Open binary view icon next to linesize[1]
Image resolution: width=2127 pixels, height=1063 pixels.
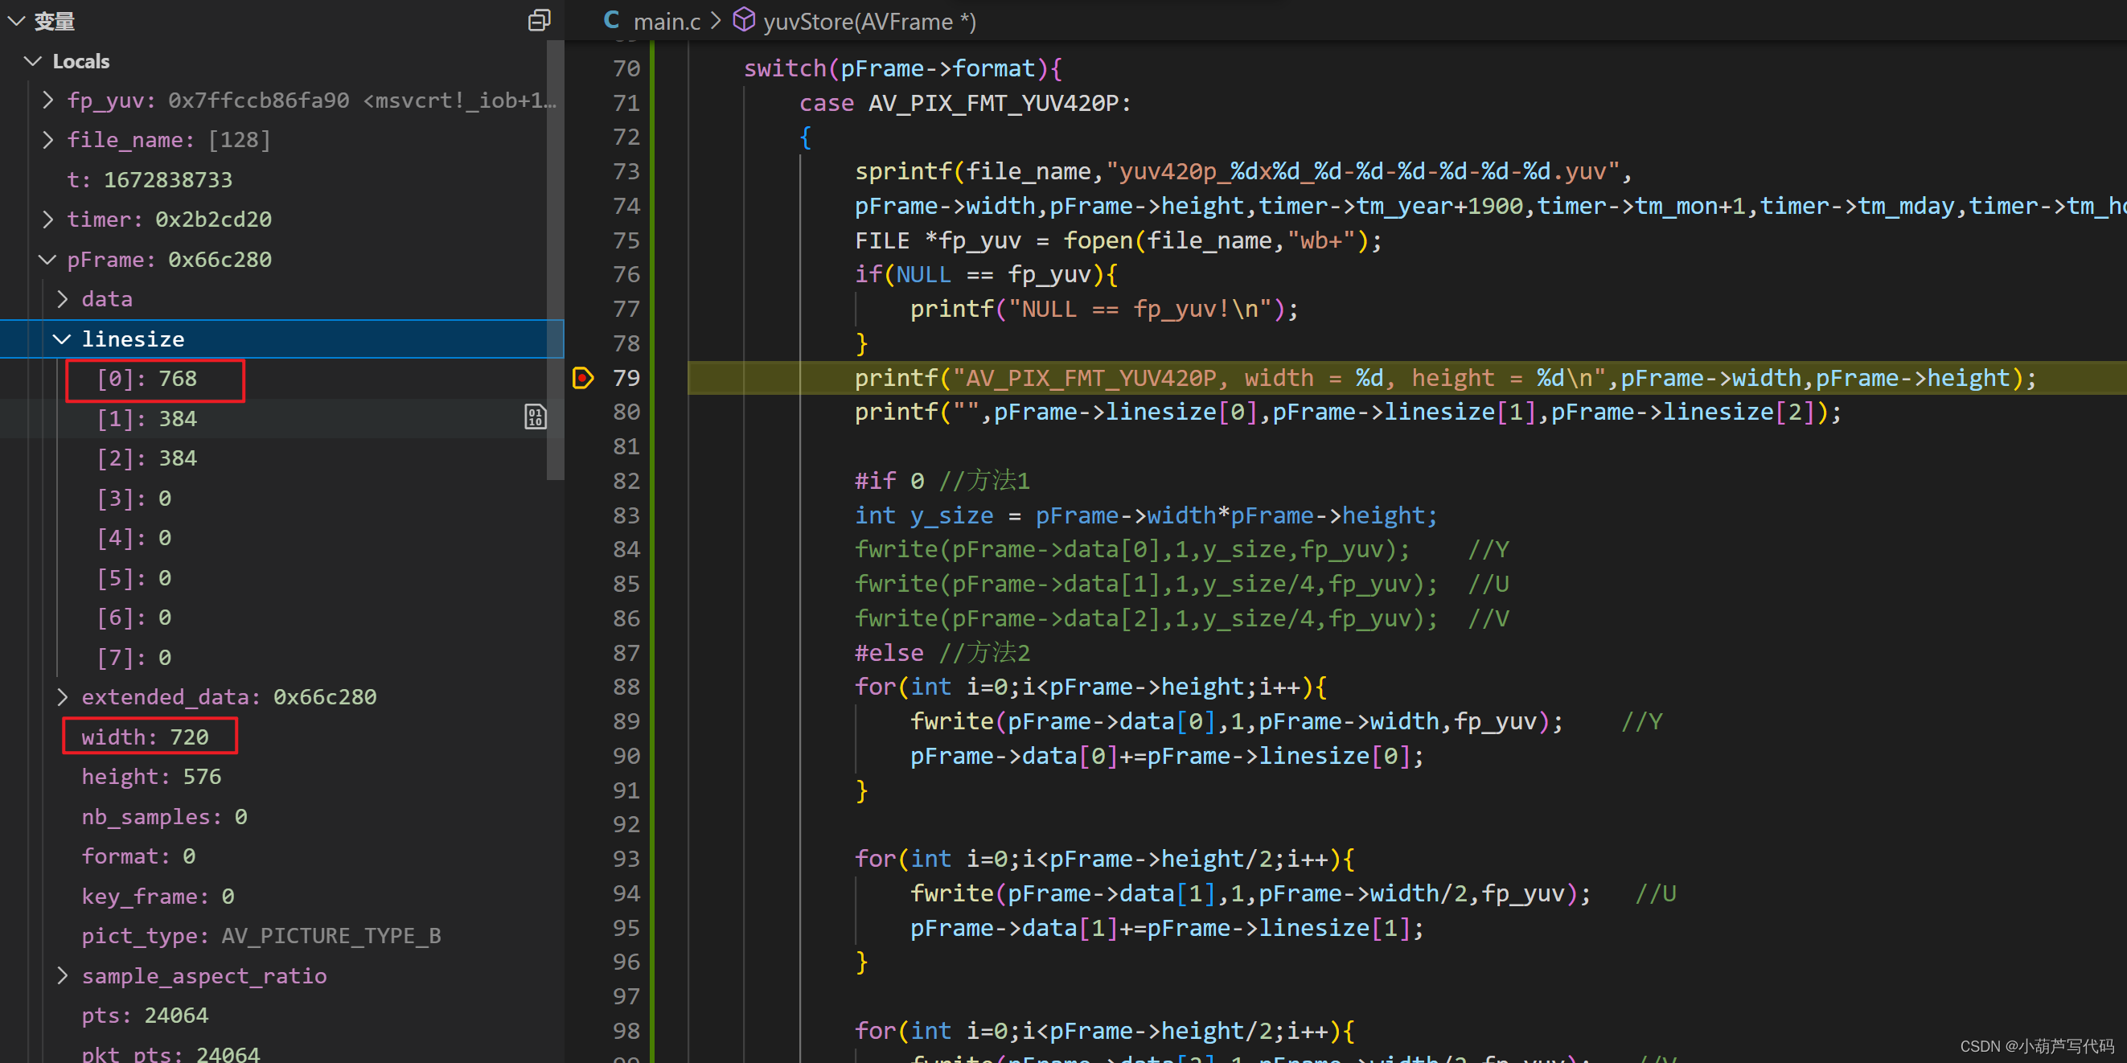tap(535, 417)
